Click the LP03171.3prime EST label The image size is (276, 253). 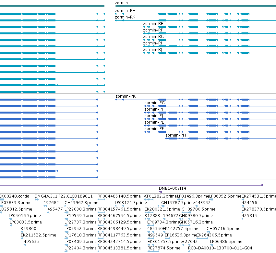[131, 203]
